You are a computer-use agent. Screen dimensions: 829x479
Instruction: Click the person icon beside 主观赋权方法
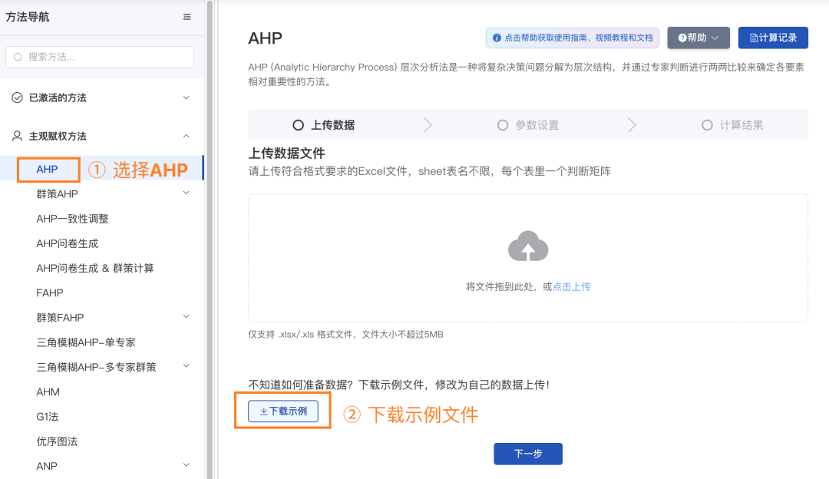[x=17, y=136]
